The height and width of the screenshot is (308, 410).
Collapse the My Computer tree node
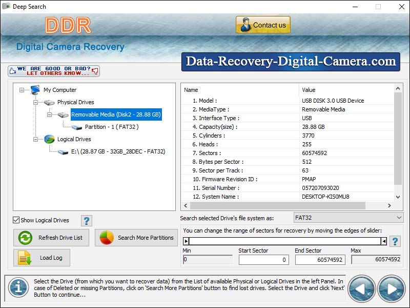tap(22, 90)
